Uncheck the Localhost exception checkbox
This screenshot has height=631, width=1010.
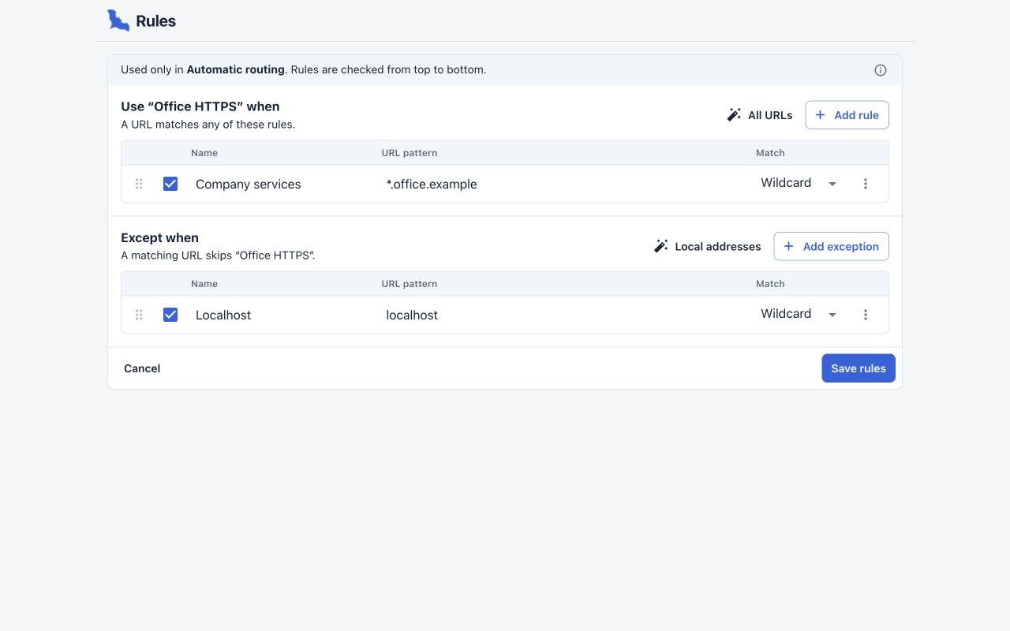[x=170, y=315]
